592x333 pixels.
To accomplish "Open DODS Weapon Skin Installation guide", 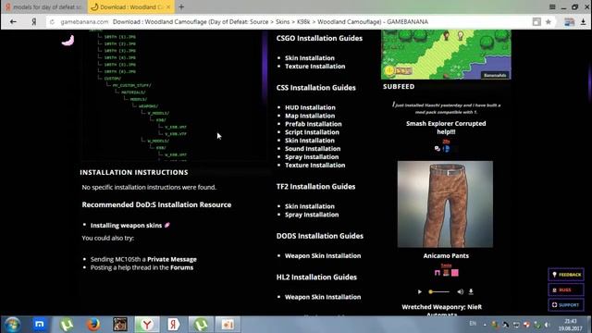I will [x=323, y=255].
